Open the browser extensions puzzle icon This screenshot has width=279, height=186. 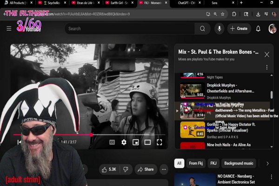(x=234, y=14)
